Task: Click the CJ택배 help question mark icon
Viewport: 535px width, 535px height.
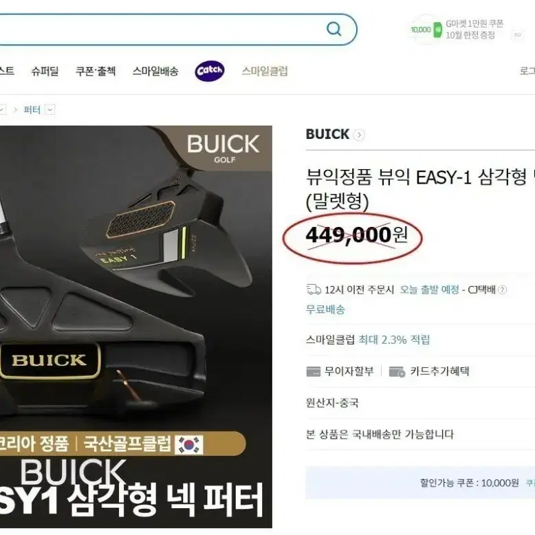Action: click(502, 290)
